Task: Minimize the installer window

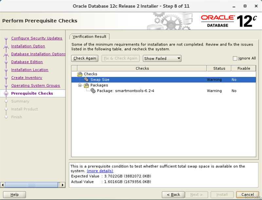Action: (x=234, y=6)
